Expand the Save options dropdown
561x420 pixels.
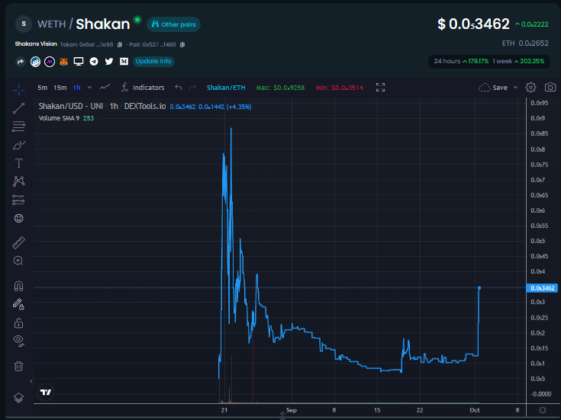click(x=515, y=87)
